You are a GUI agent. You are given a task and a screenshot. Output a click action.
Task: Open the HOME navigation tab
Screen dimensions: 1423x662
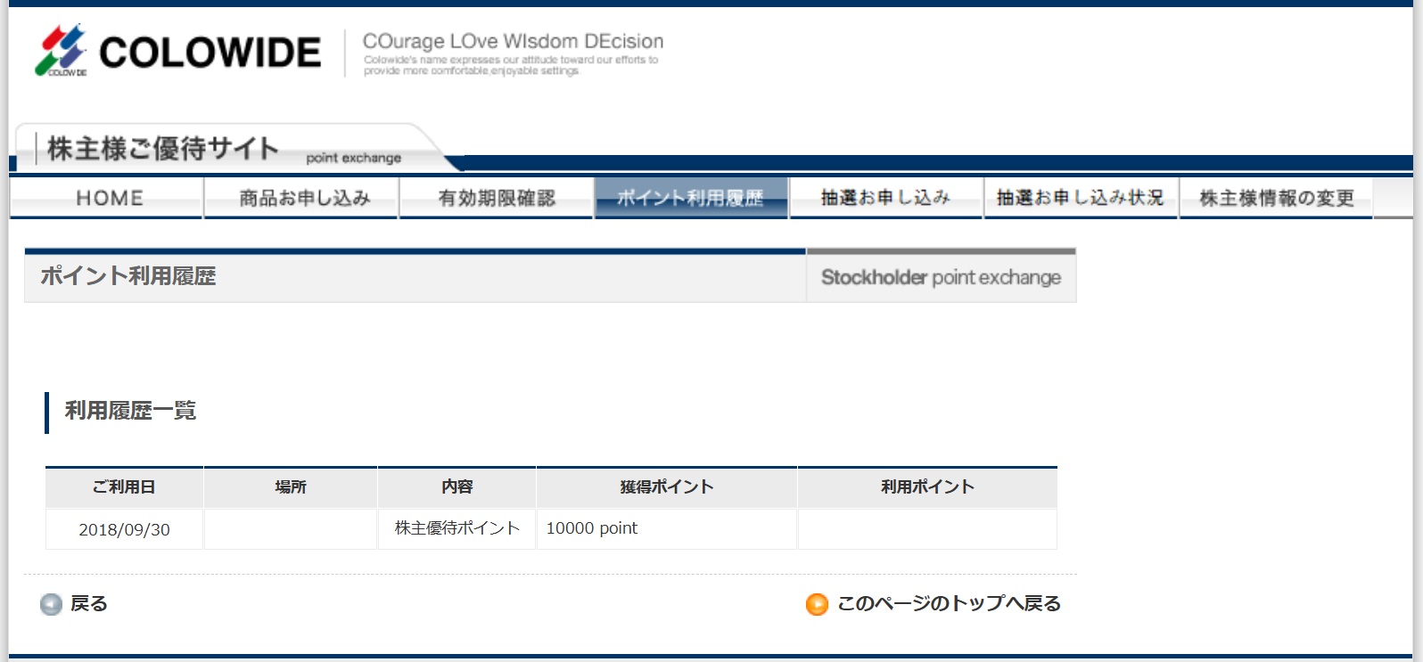tap(109, 198)
